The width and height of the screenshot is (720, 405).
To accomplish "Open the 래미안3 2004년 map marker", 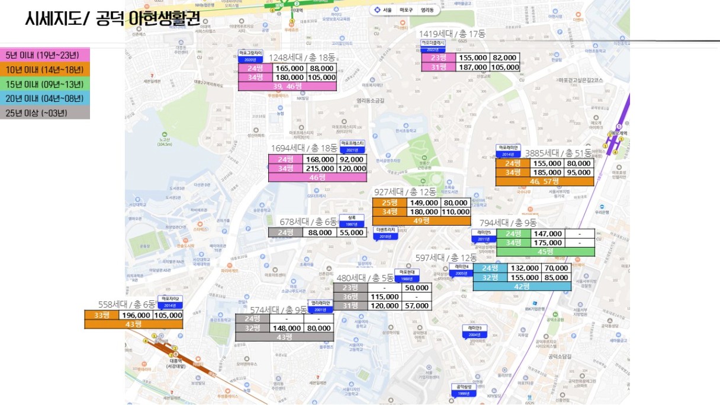I will click(475, 332).
